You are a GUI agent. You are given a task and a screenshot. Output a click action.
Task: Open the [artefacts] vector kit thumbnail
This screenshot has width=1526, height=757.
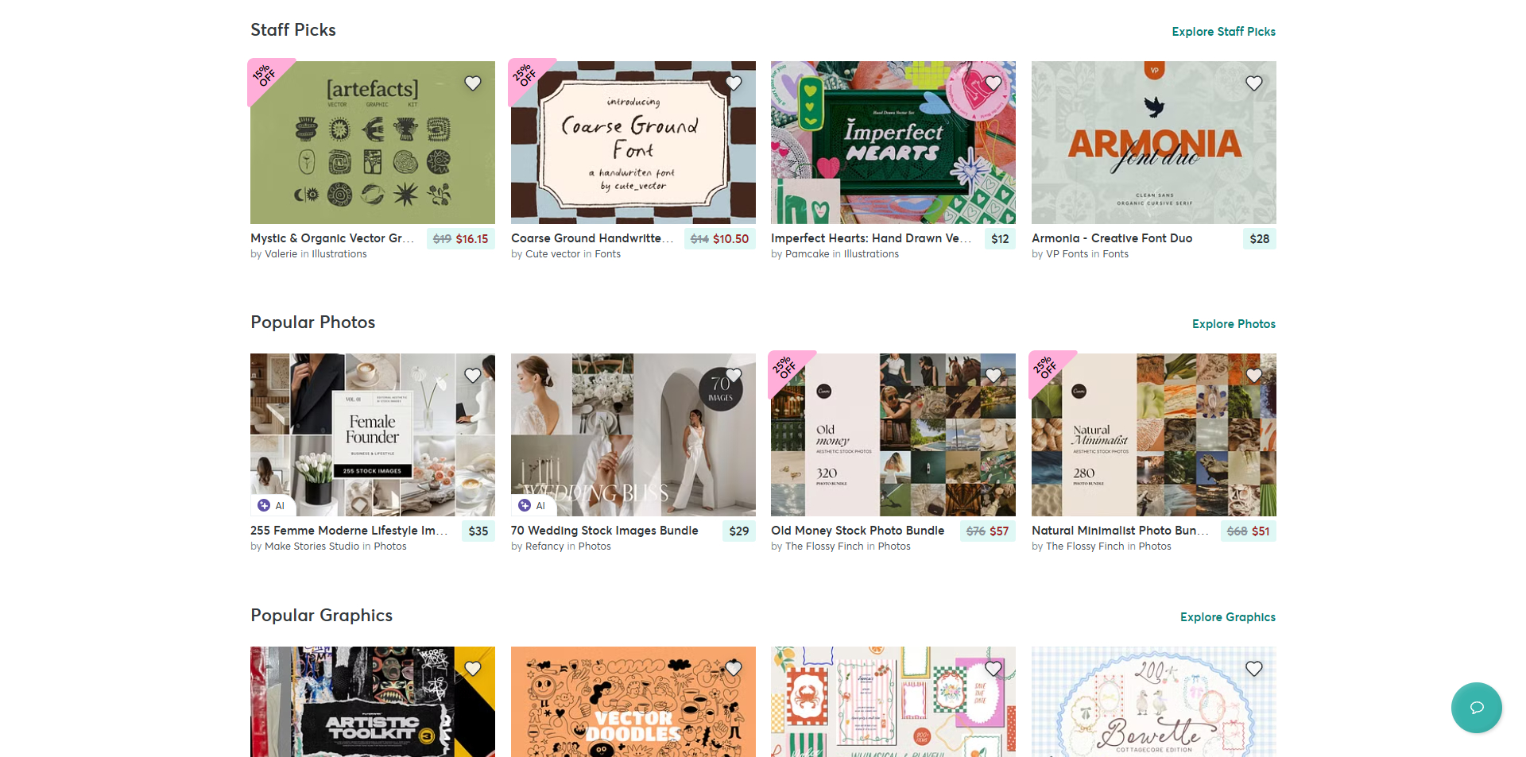point(373,143)
